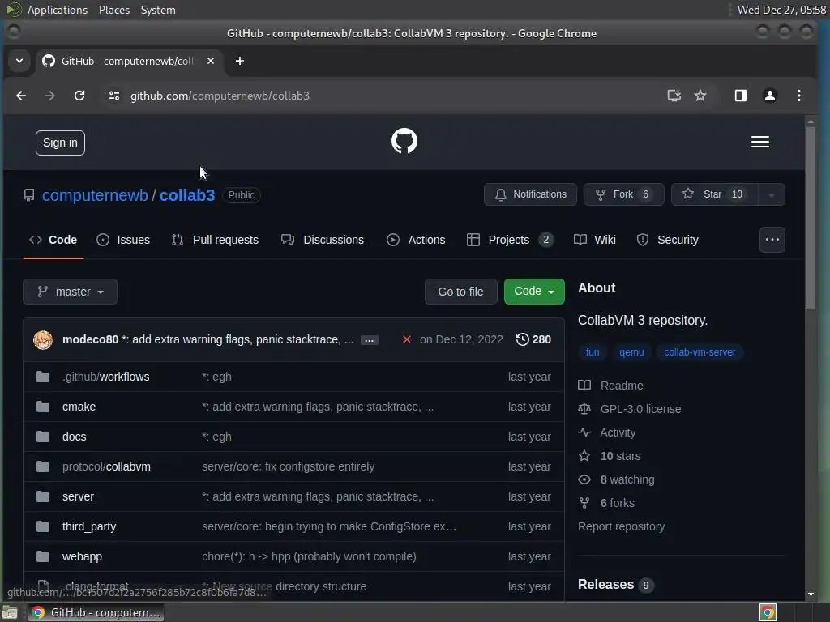Open the .github/workflows folder
Image resolution: width=830 pixels, height=622 pixels.
[106, 377]
